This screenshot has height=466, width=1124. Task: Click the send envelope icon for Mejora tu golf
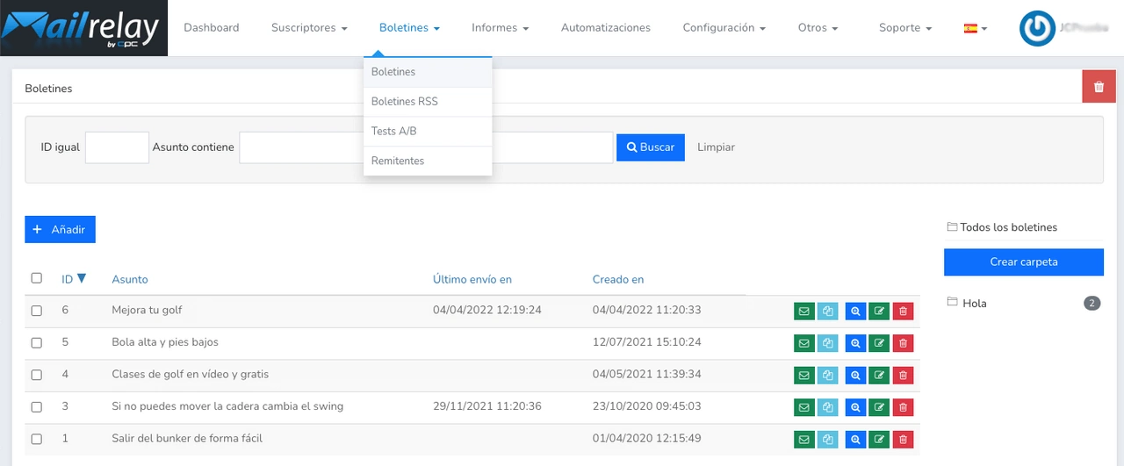[804, 311]
